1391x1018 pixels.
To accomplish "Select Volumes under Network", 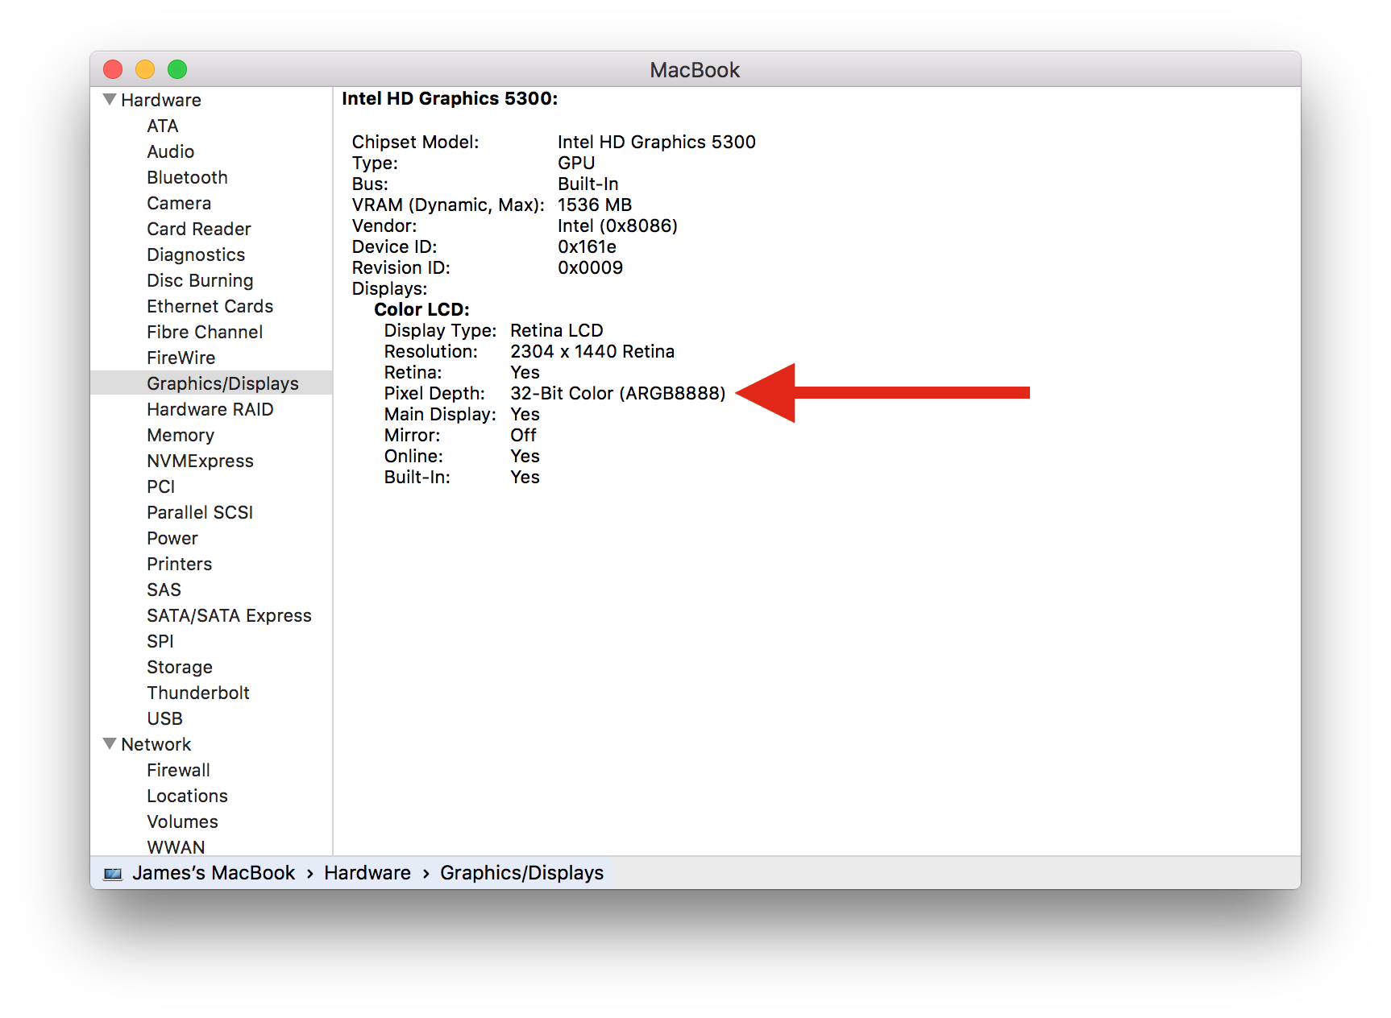I will [183, 821].
